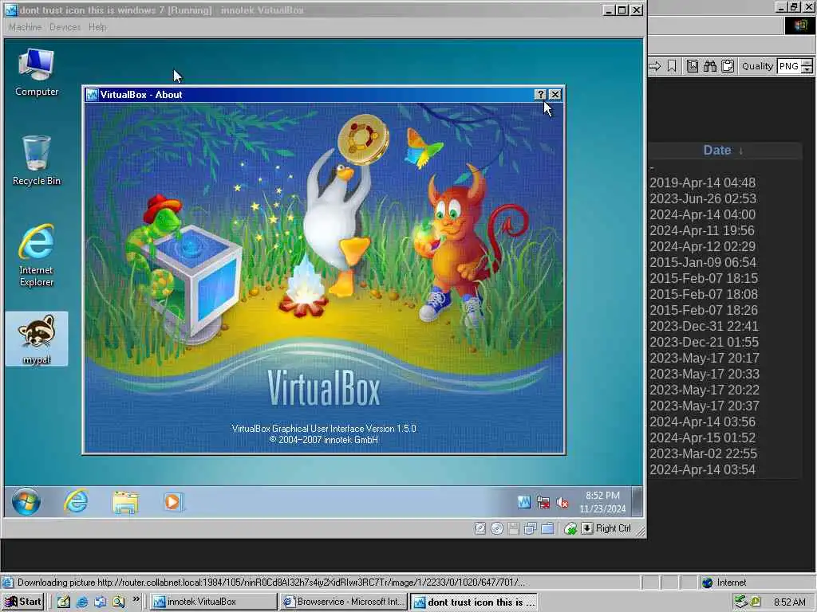Open the host Start button
The image size is (817, 612).
click(23, 602)
